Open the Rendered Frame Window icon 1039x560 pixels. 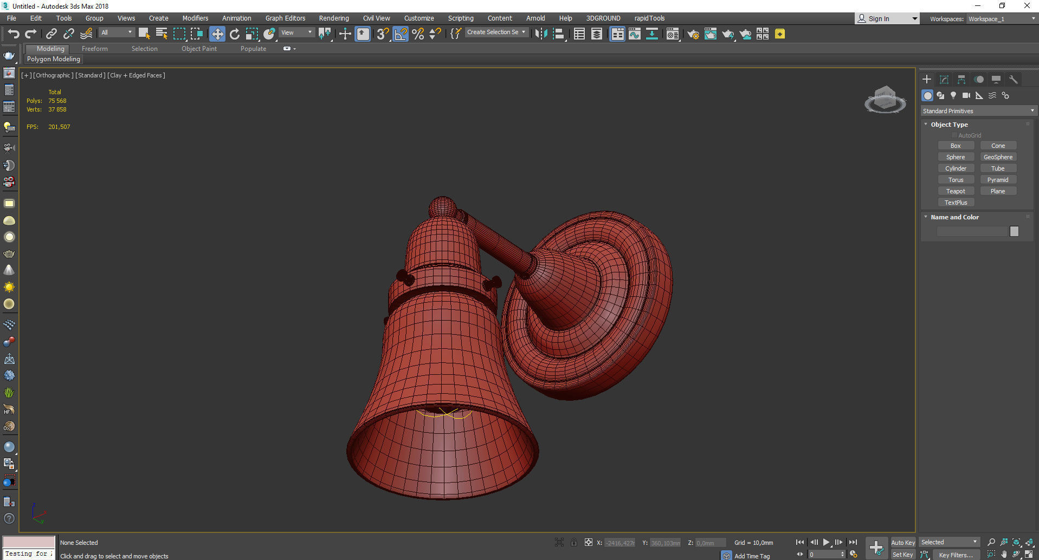tap(711, 34)
